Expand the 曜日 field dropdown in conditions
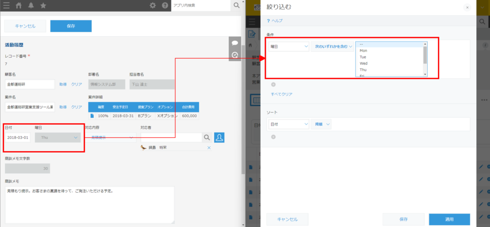 289,46
